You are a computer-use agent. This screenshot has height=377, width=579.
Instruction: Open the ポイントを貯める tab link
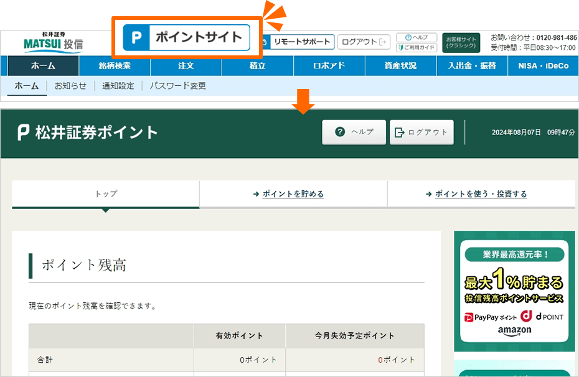coord(293,194)
